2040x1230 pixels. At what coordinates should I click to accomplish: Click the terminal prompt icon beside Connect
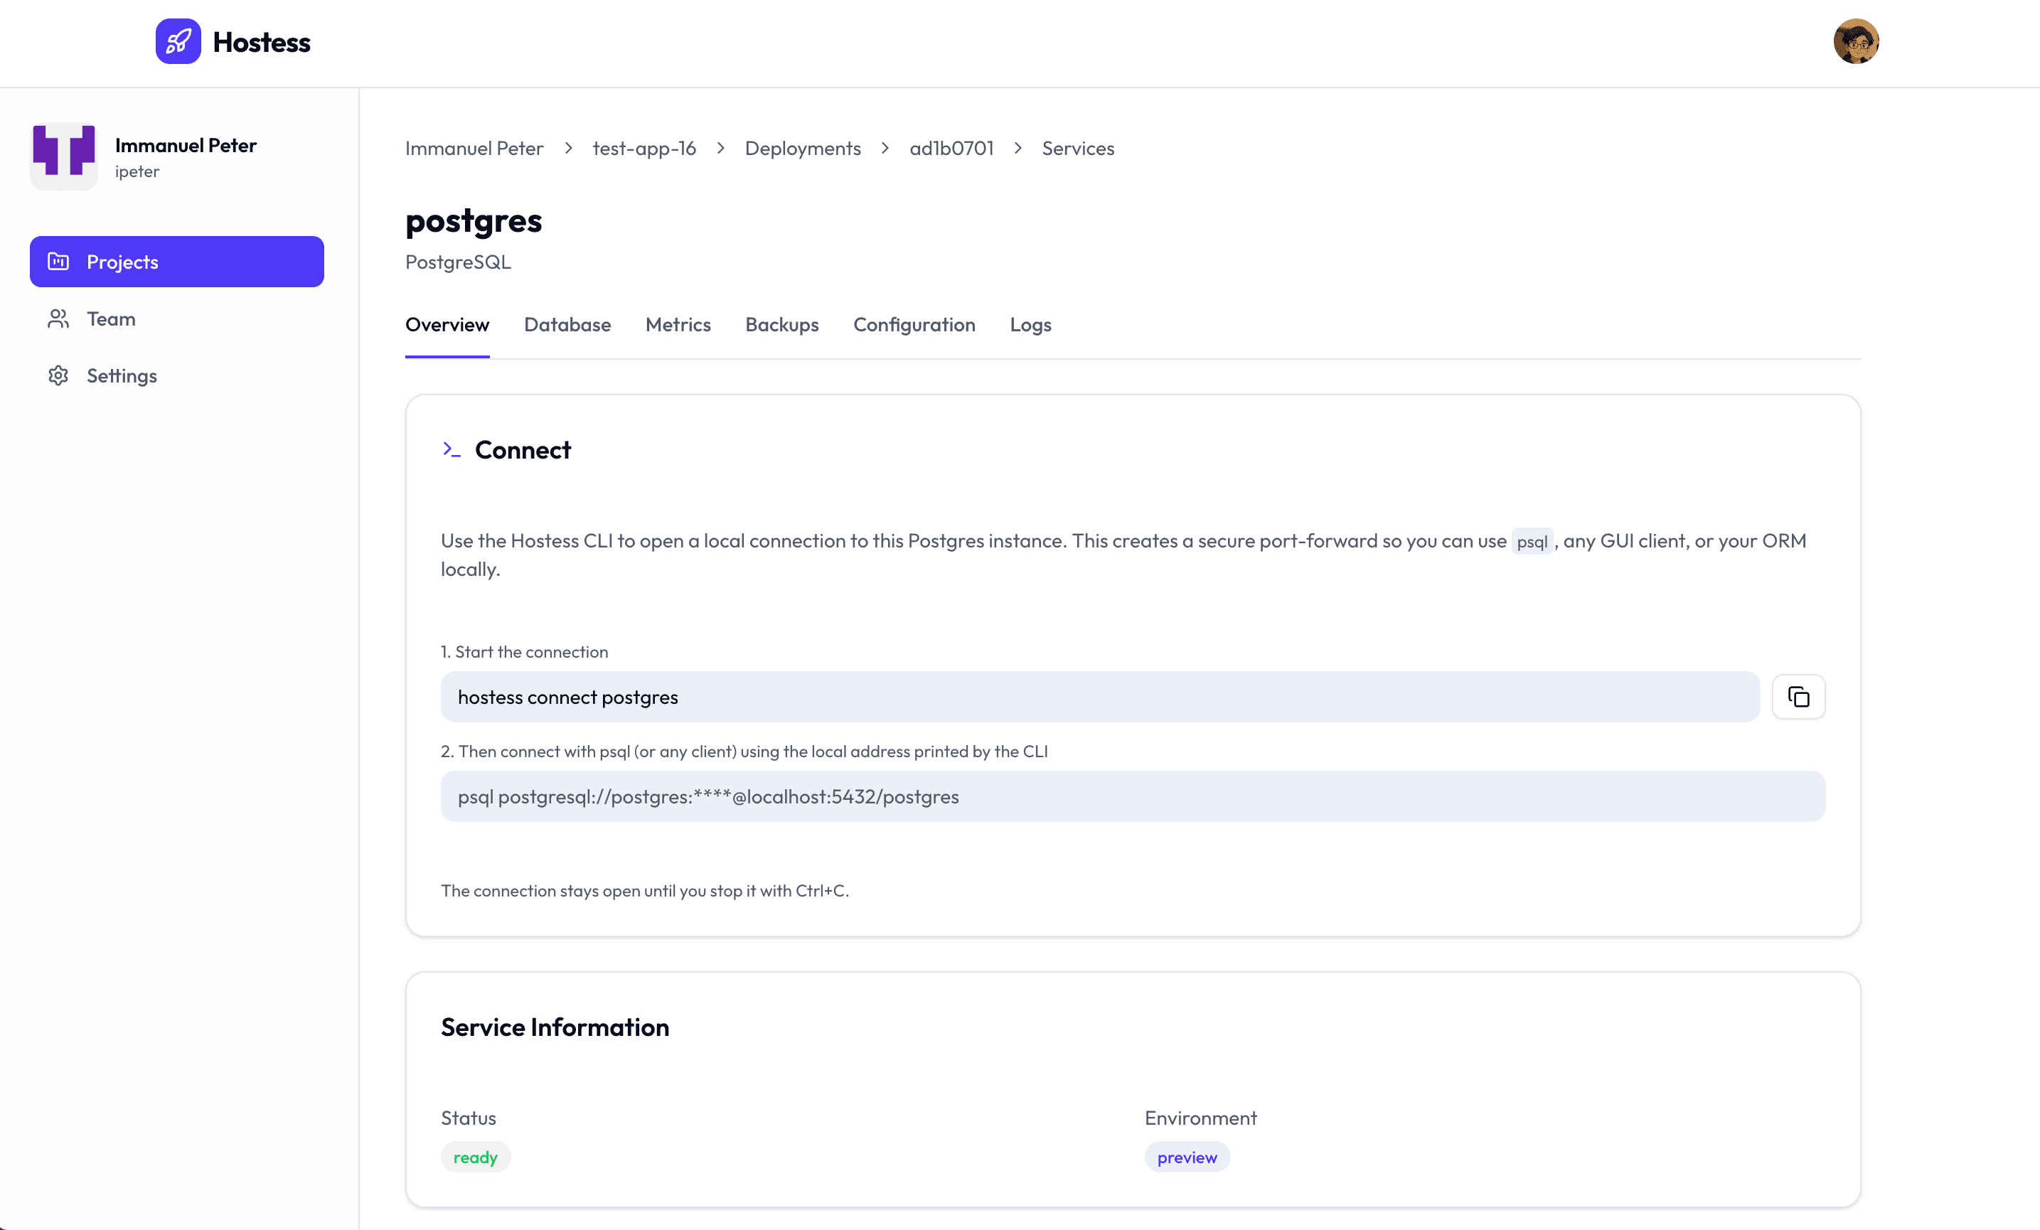[x=452, y=449]
